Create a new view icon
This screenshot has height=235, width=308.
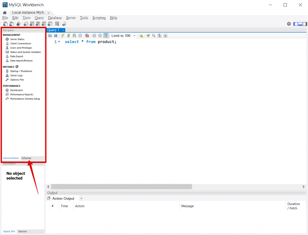tap(38, 24)
